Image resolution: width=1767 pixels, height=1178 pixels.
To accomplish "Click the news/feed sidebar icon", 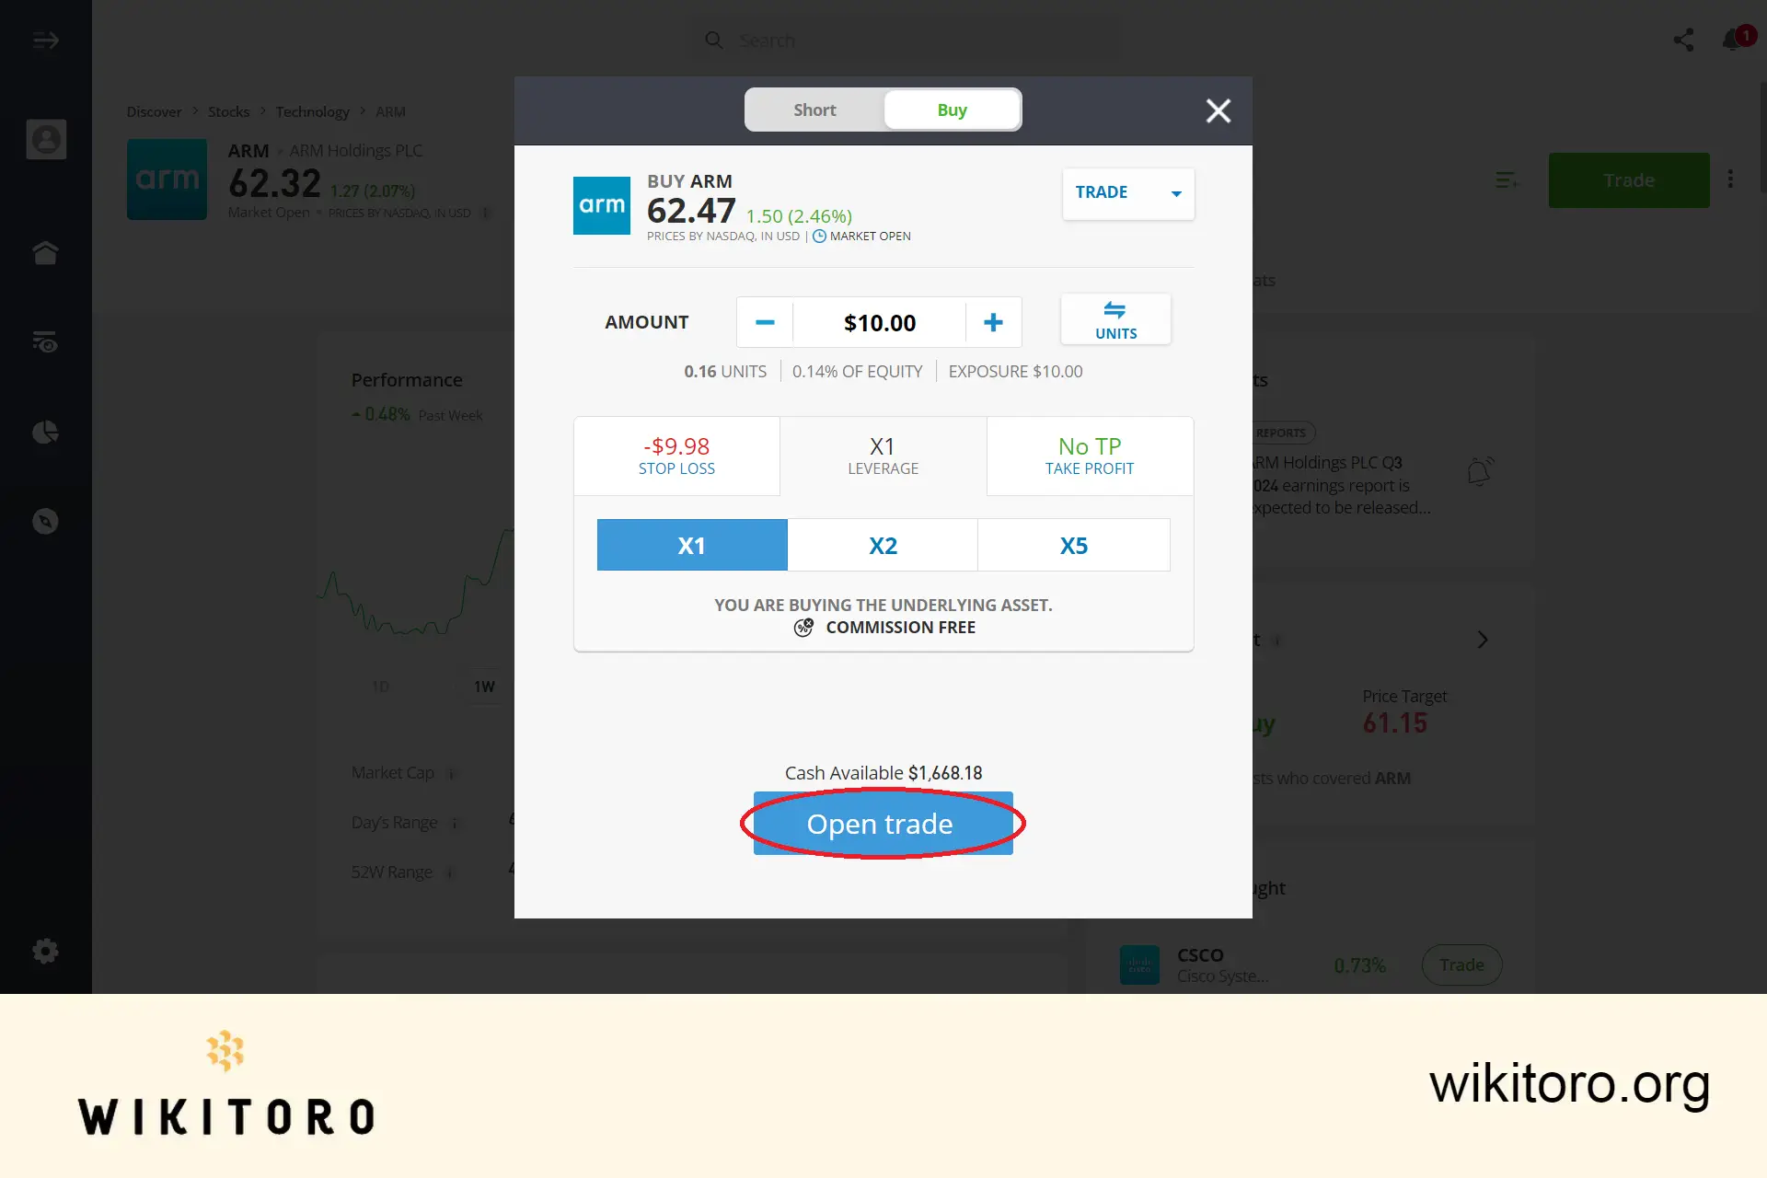I will point(46,341).
